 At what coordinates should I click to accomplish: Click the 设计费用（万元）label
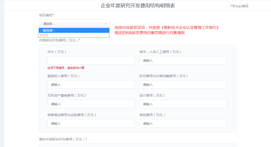(x=152, y=95)
